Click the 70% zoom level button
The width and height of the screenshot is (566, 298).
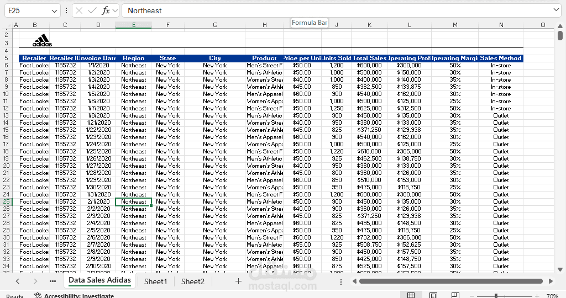(552, 296)
